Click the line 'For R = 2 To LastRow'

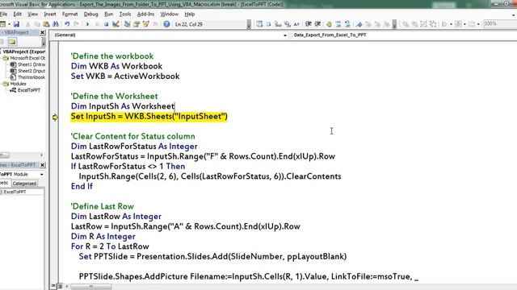pos(110,246)
